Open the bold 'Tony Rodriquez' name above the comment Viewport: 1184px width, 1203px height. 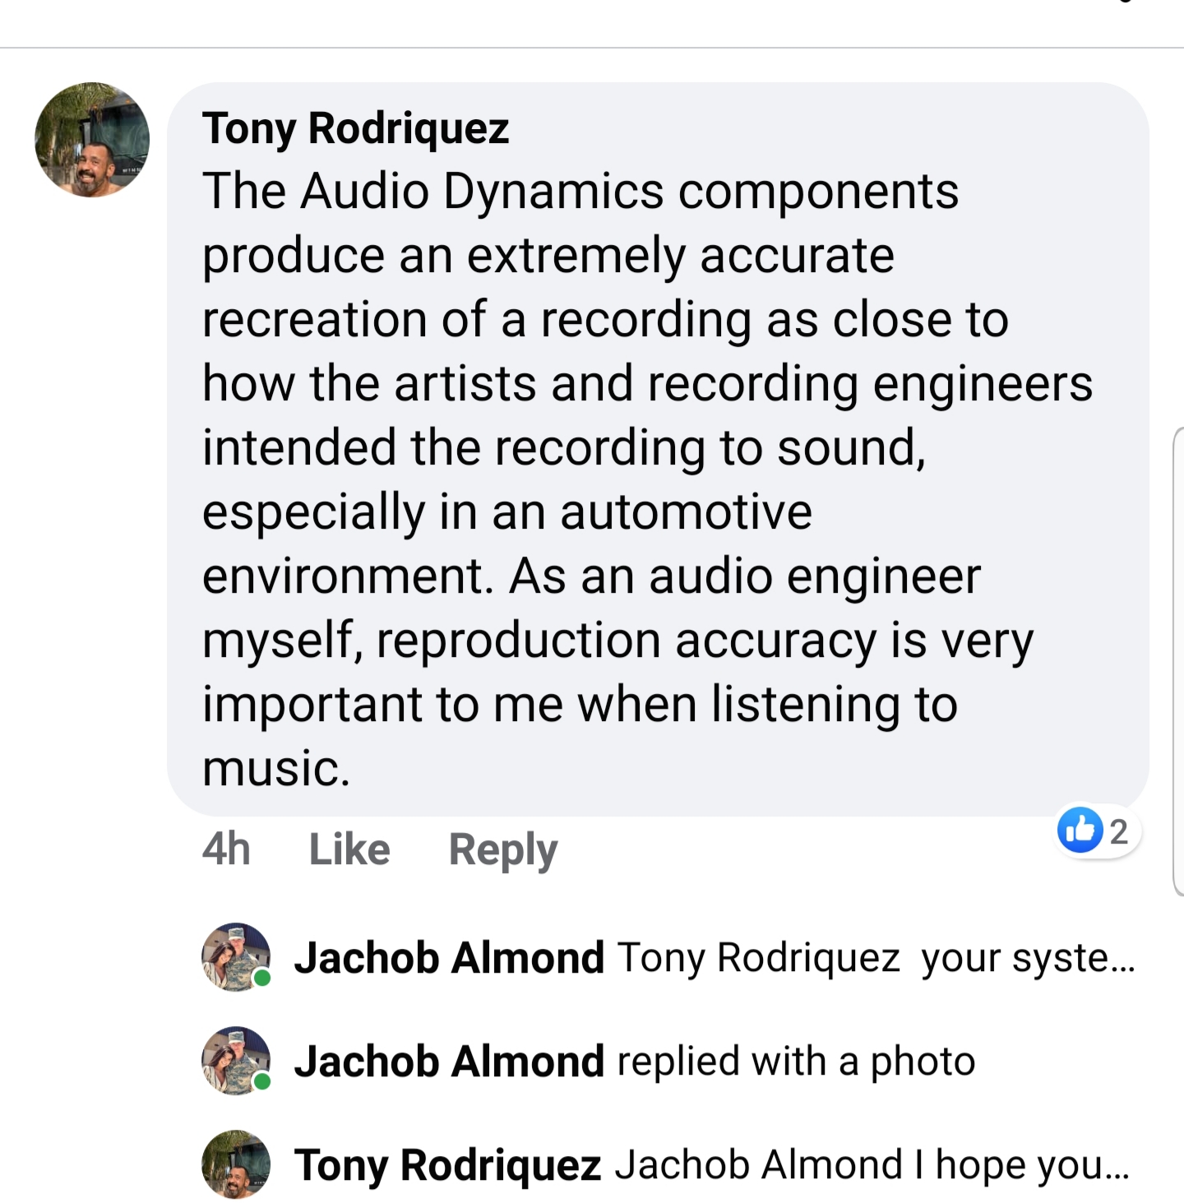[355, 128]
